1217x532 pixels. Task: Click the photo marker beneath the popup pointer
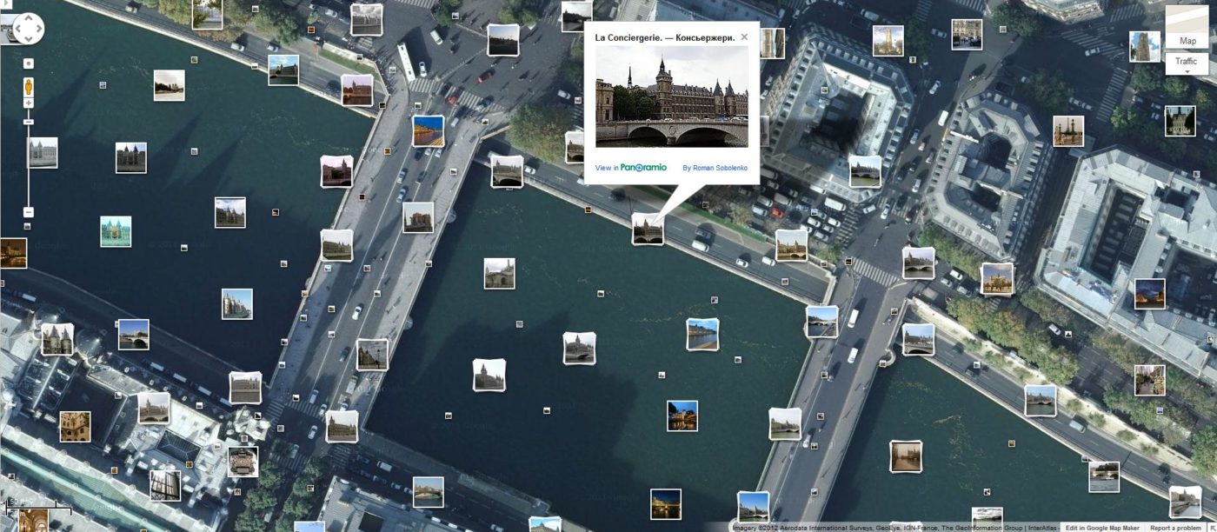[648, 229]
